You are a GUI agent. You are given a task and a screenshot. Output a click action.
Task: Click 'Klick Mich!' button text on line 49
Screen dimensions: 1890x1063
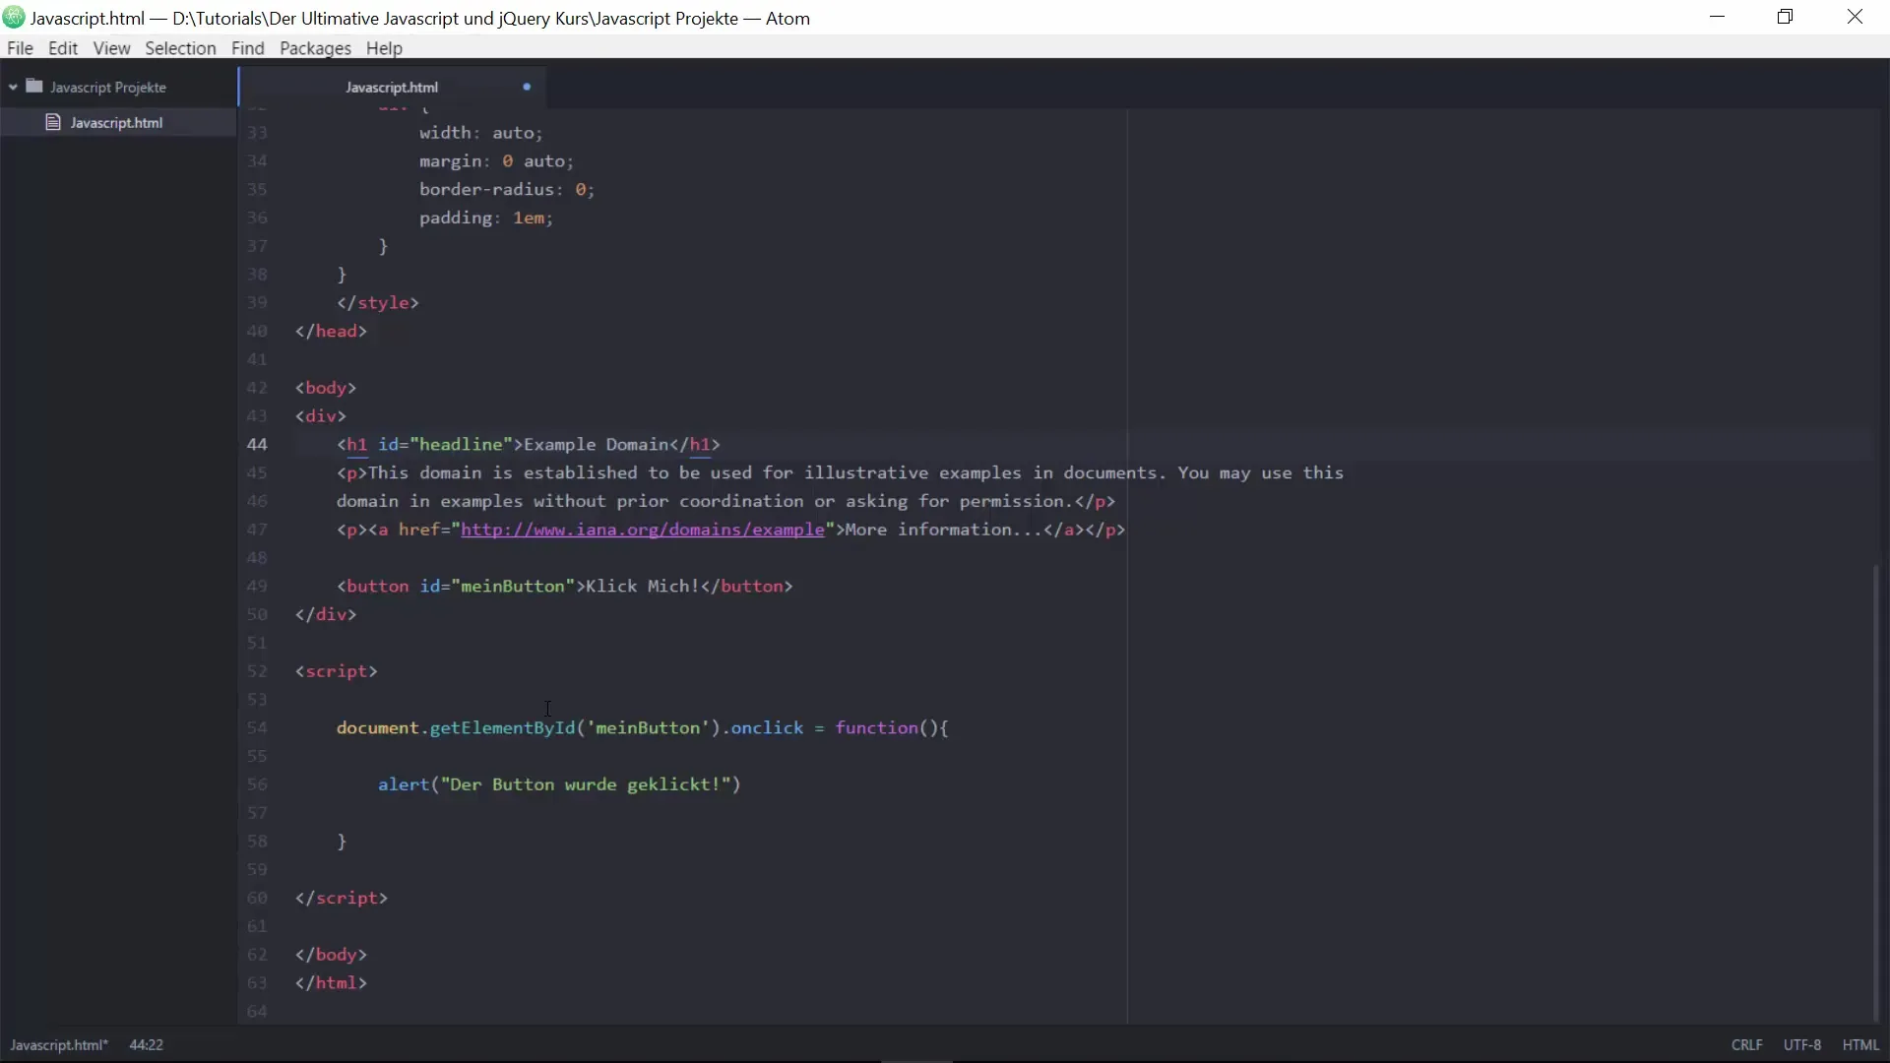tap(642, 587)
